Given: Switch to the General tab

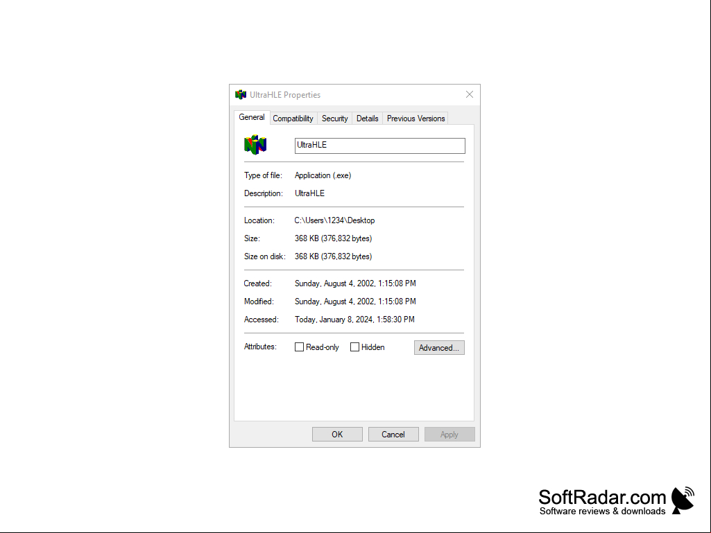Looking at the screenshot, I should click(252, 117).
